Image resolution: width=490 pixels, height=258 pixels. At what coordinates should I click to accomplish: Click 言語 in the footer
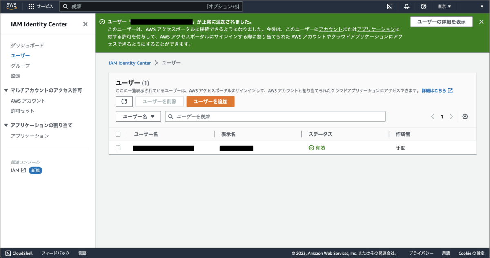82,253
